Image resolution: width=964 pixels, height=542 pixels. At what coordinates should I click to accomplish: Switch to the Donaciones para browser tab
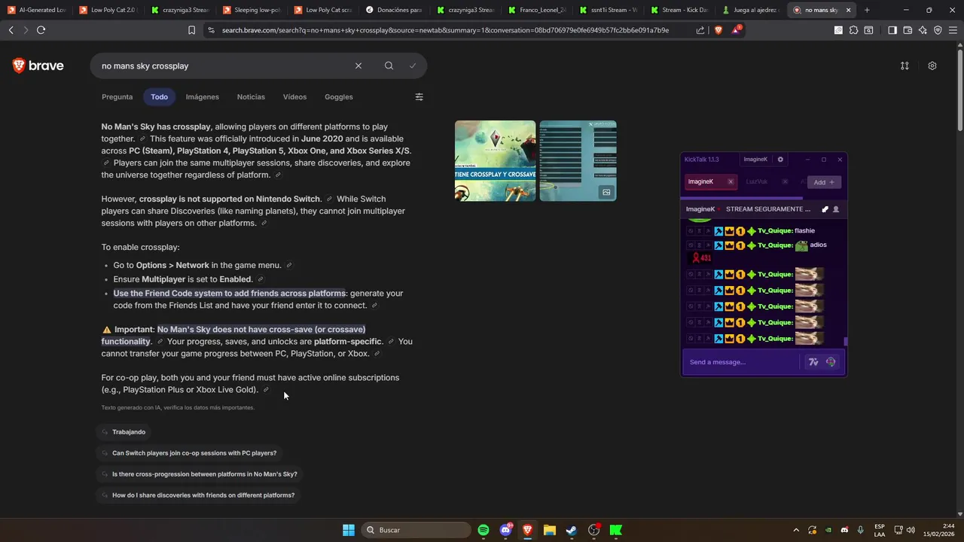(393, 10)
